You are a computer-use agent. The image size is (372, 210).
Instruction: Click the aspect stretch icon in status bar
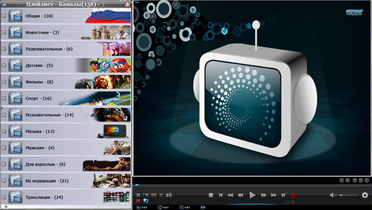(x=203, y=207)
